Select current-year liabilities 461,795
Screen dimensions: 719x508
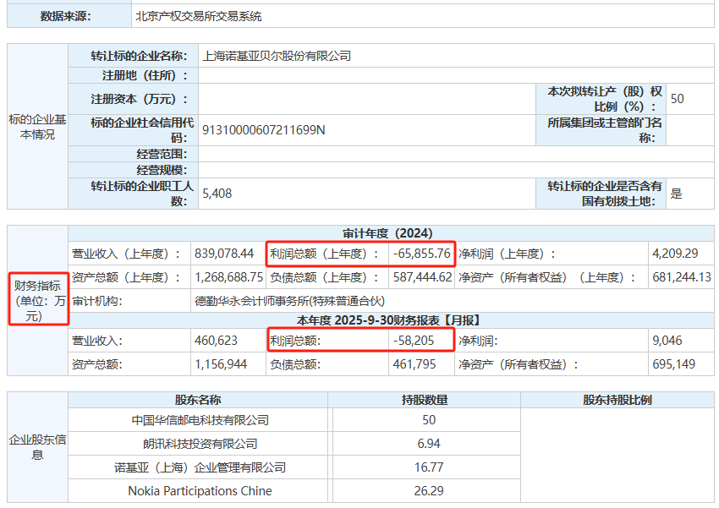click(414, 364)
